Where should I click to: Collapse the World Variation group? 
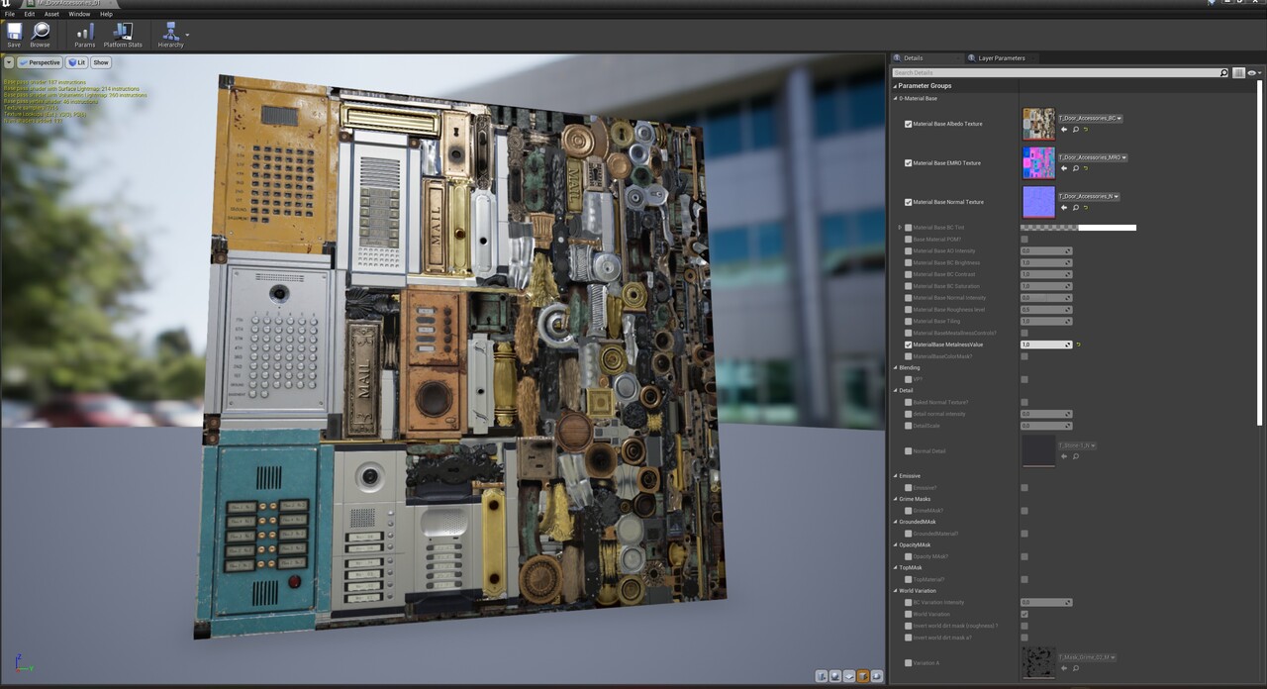click(x=895, y=591)
